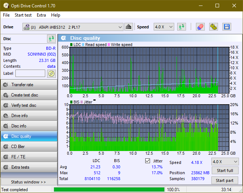Screen dimensions: 243x193
Task: Toggle the Jitter checkbox
Action: 148,161
